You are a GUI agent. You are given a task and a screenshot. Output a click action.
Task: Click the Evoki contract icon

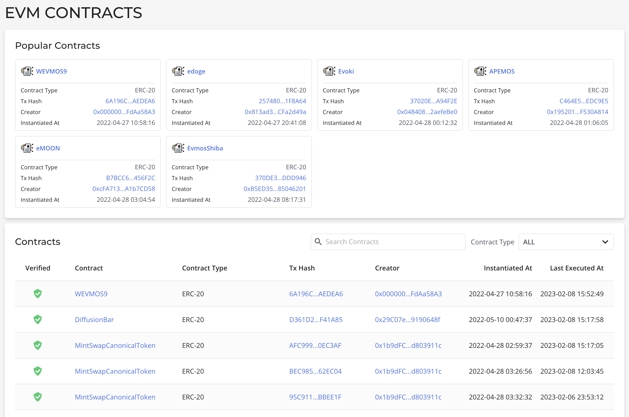click(329, 71)
